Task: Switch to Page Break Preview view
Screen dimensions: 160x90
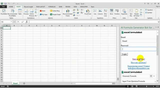Action: coord(137,86)
